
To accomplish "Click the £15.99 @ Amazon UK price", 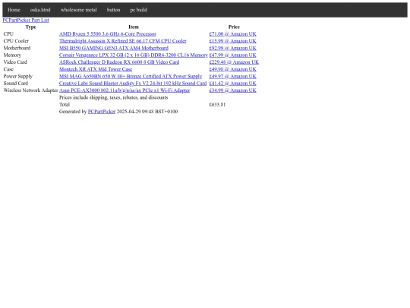I will [x=232, y=41].
